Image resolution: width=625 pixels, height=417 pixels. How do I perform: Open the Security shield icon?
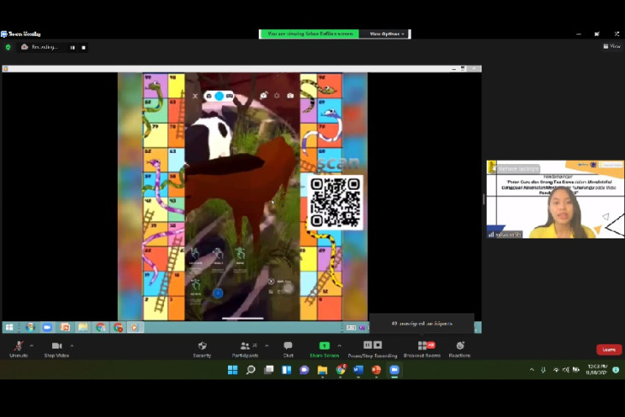click(x=202, y=345)
